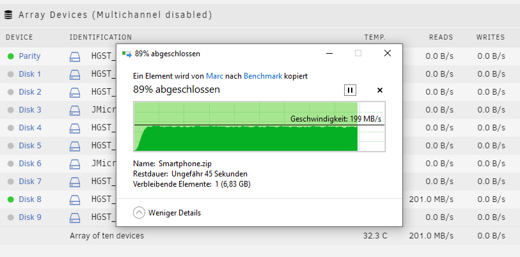Screen dimensions: 520x257
Task: Open the Disk 6 device link
Action: point(30,164)
